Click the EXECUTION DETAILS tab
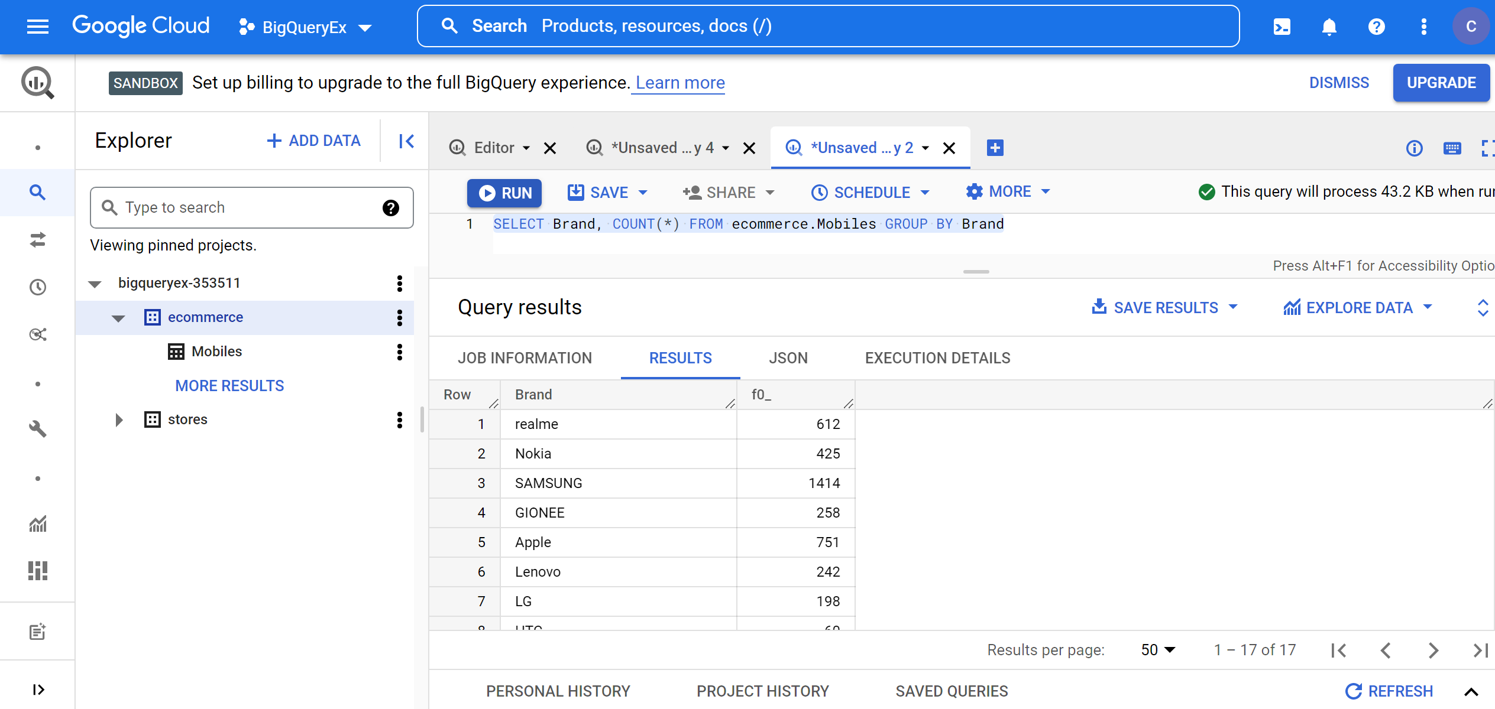1495x709 pixels. click(x=937, y=357)
